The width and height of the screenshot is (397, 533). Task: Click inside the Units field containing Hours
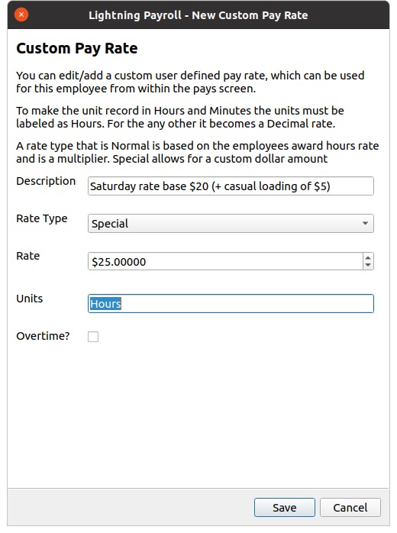point(231,304)
